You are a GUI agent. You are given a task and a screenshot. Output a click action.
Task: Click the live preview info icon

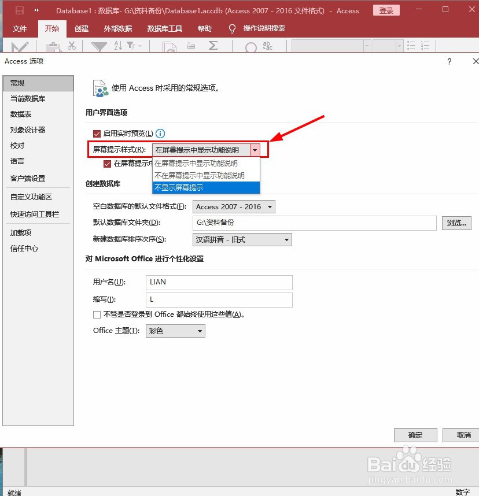pos(160,134)
